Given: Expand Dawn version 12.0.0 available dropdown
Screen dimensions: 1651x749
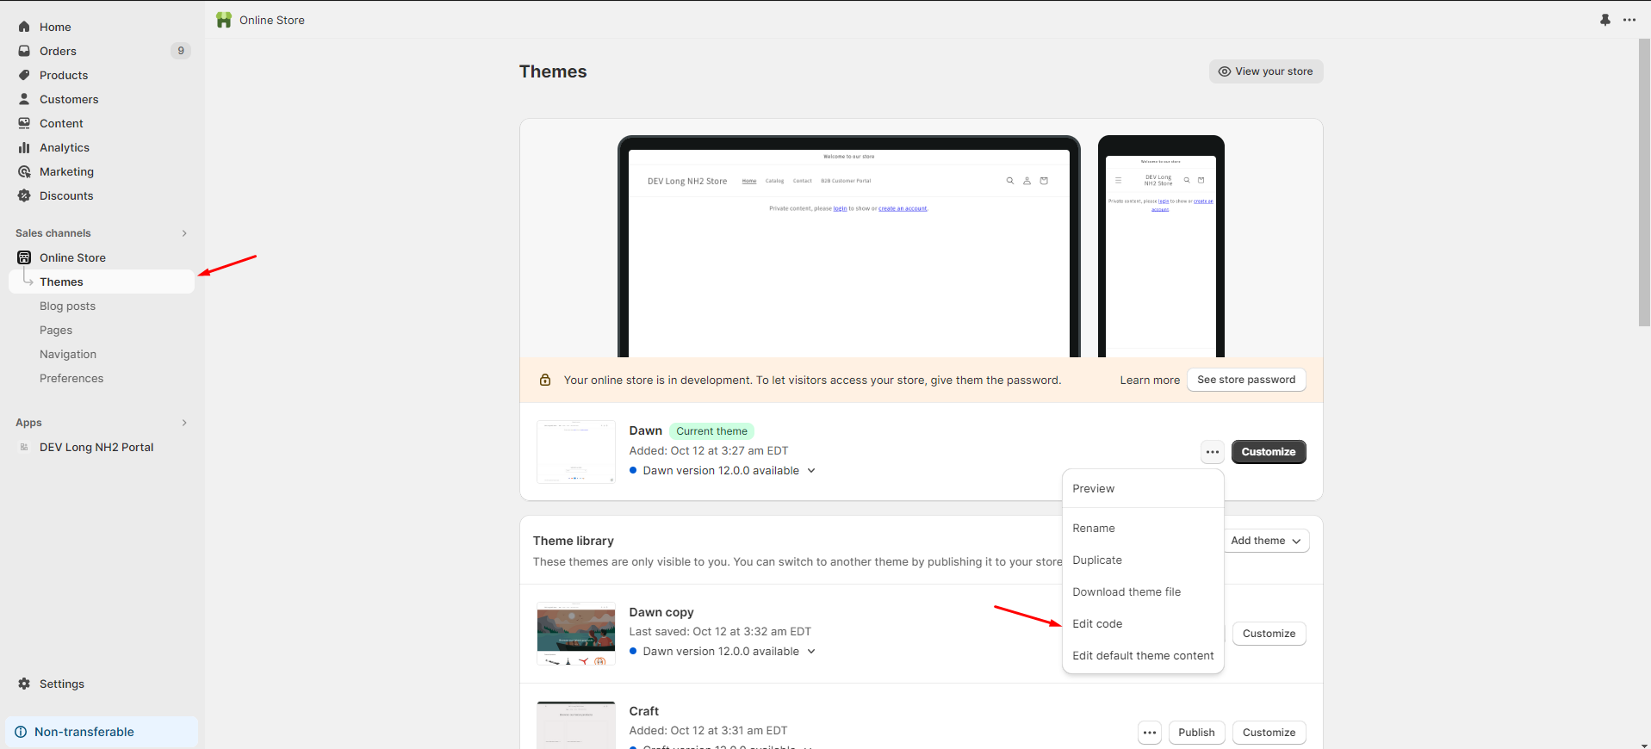Looking at the screenshot, I should click(811, 471).
